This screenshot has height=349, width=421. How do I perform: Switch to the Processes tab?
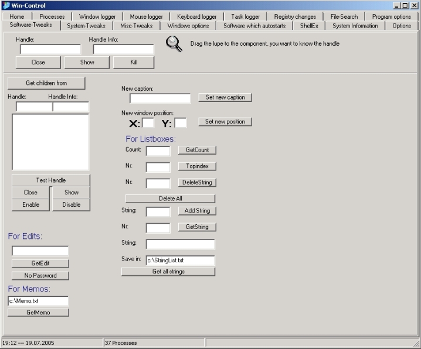point(52,17)
